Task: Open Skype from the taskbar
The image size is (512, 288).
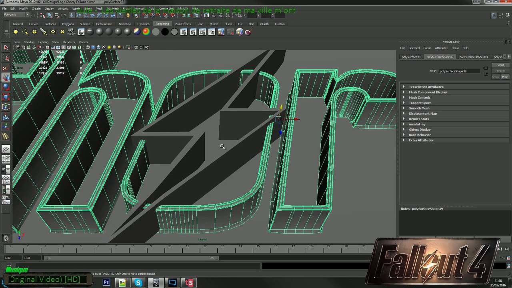Action: (138, 283)
